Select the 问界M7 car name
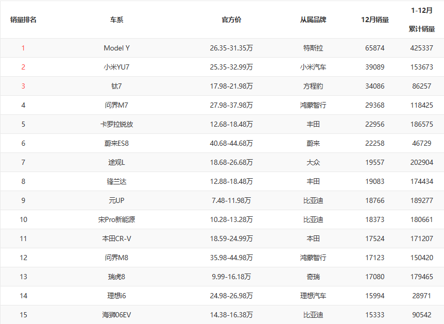 [x=116, y=105]
